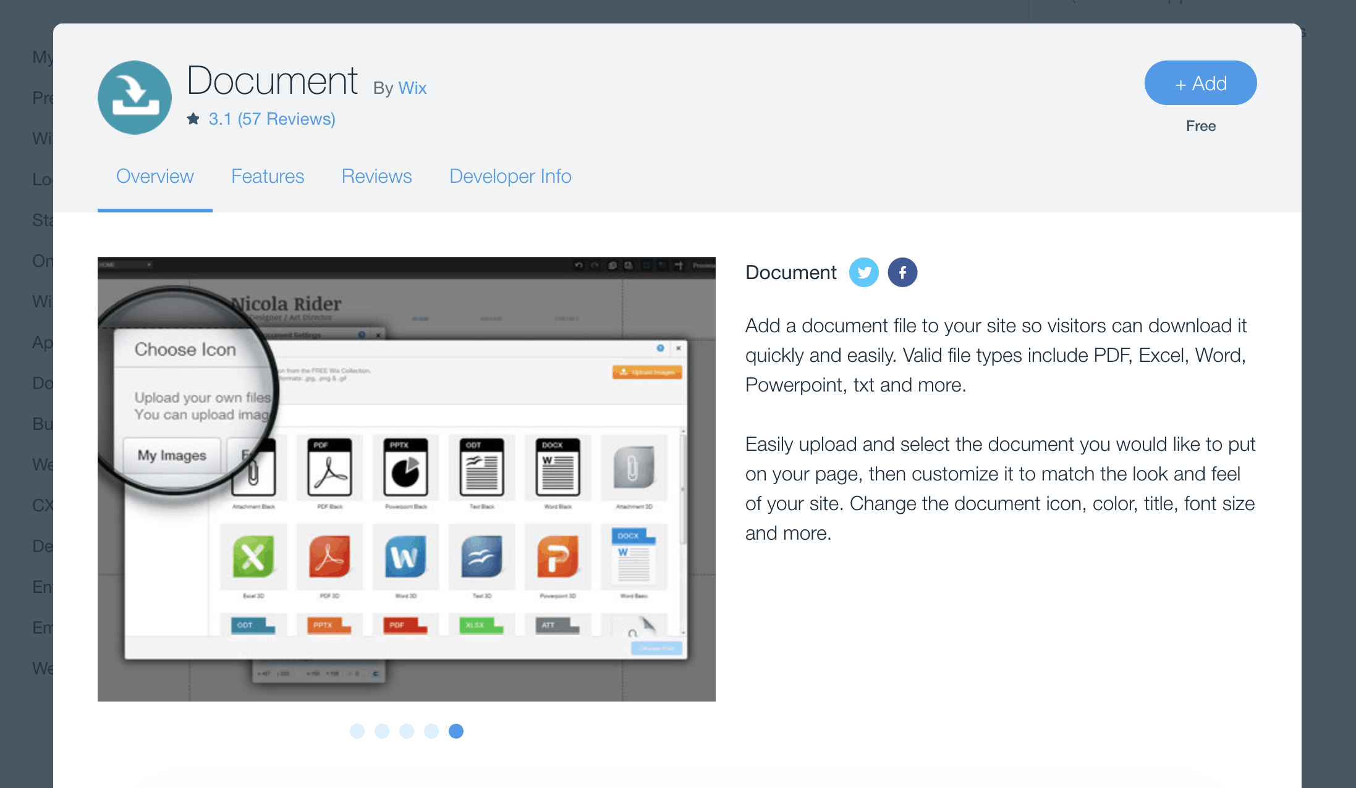Open the Developer Info tab
Viewport: 1356px width, 788px height.
coord(511,176)
